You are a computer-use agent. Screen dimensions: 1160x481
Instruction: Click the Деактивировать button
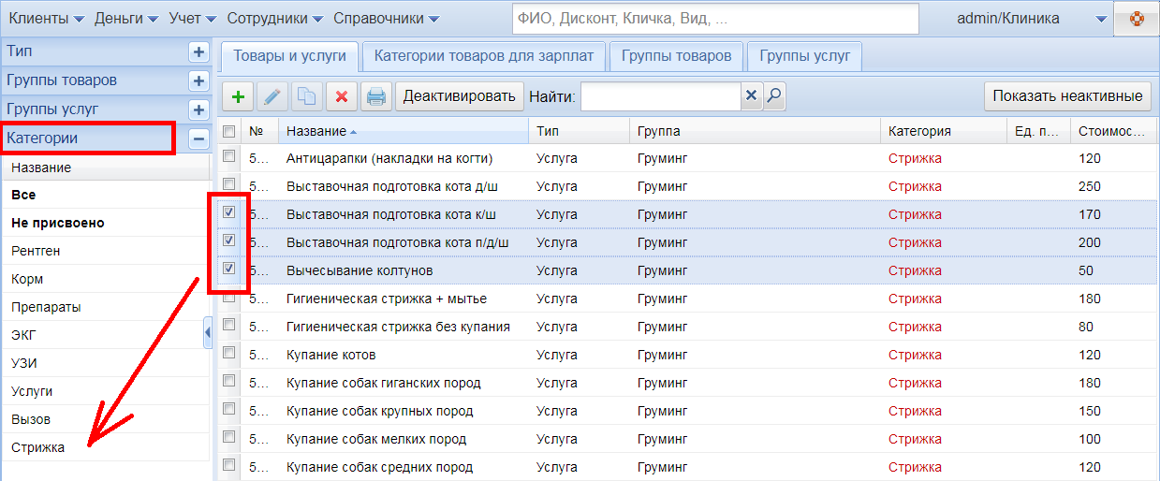[459, 96]
